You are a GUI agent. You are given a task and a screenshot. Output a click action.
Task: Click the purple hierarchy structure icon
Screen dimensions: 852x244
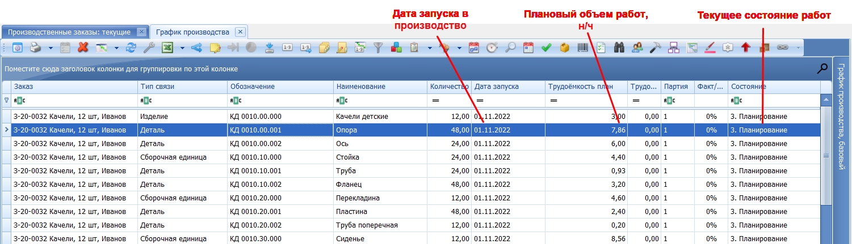674,48
